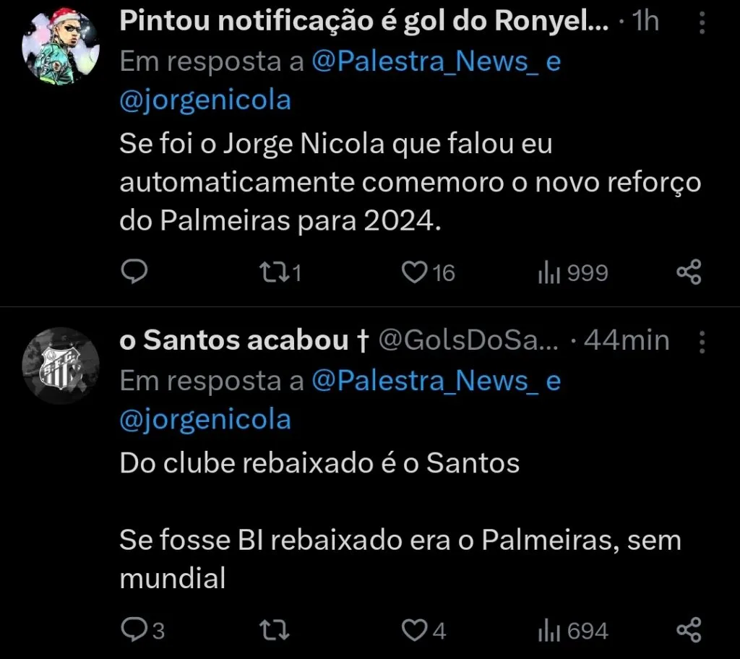The width and height of the screenshot is (740, 659).
Task: Share the tweet with 694 views
Action: point(689,629)
